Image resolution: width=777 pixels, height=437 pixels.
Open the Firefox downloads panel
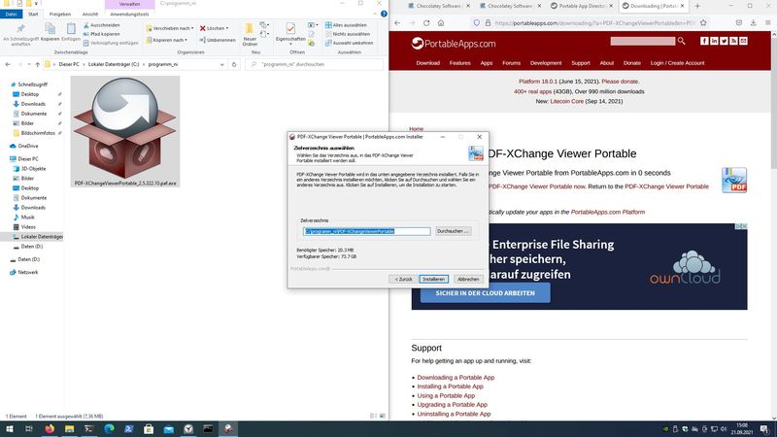(754, 22)
